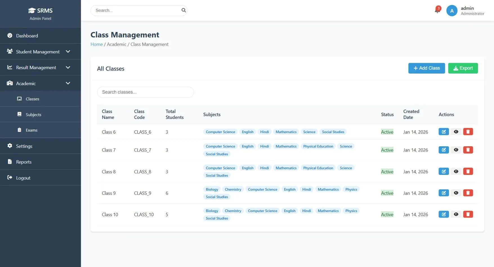Select Classes in the sidebar menu
The width and height of the screenshot is (494, 267).
pos(32,99)
